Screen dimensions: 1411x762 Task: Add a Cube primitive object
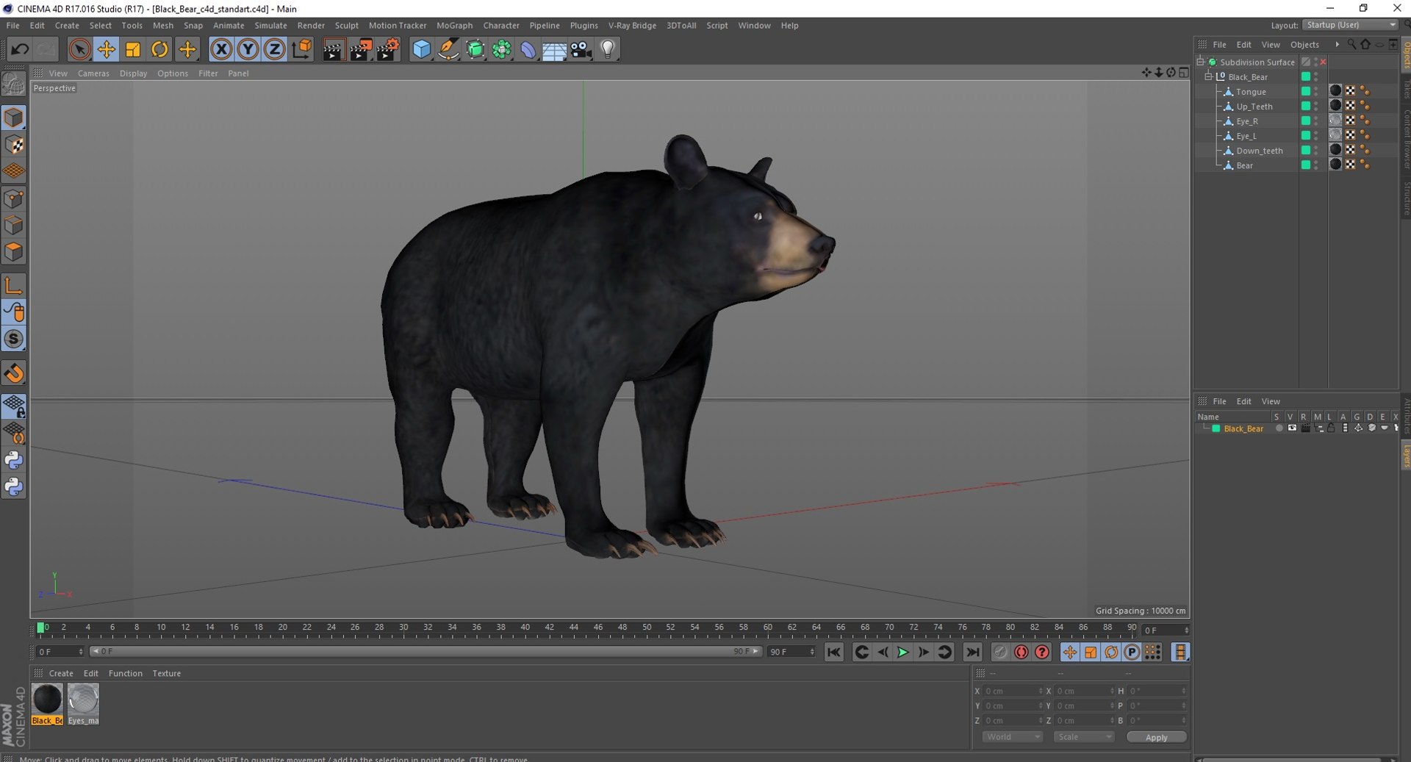[x=422, y=49]
